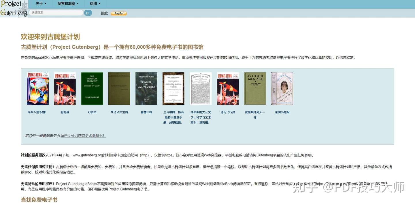Expand the arrow beside 关于
This screenshot has height=204, width=415.
(46, 4)
